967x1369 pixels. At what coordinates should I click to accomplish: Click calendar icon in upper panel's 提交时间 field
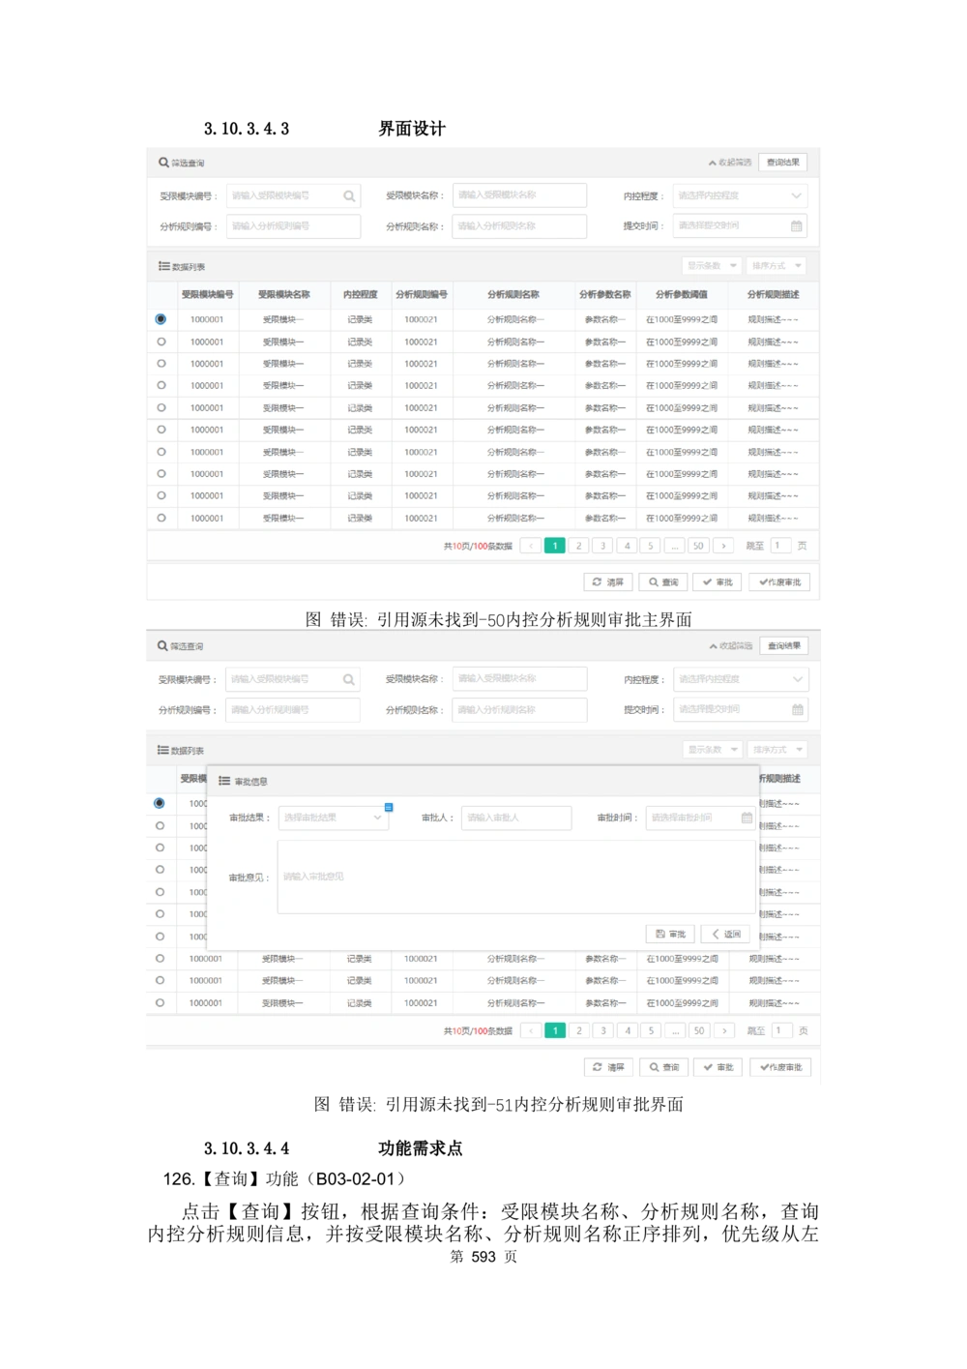(797, 226)
